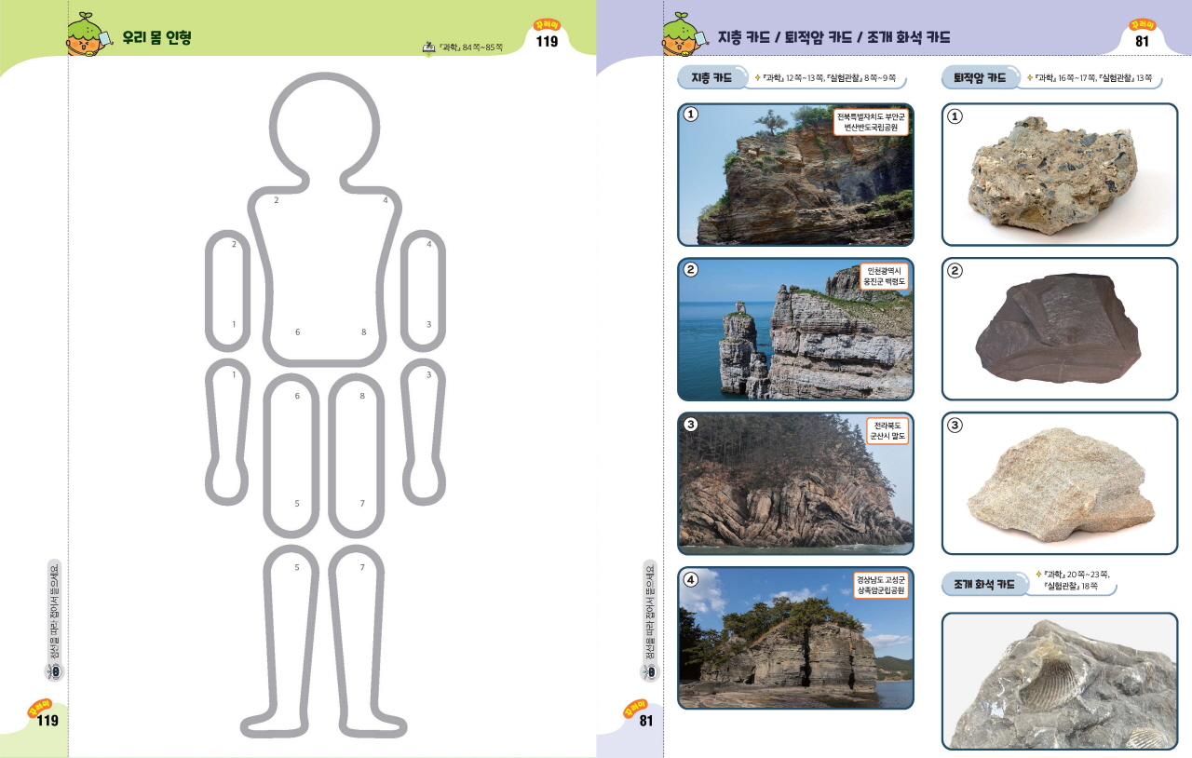Viewport: 1192px width, 758px height.
Task: Click the top right page number 81 badge
Action: 1142,37
